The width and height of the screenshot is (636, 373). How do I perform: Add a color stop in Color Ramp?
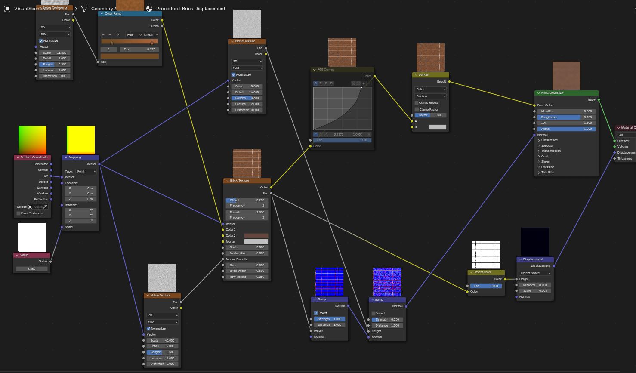pos(103,34)
